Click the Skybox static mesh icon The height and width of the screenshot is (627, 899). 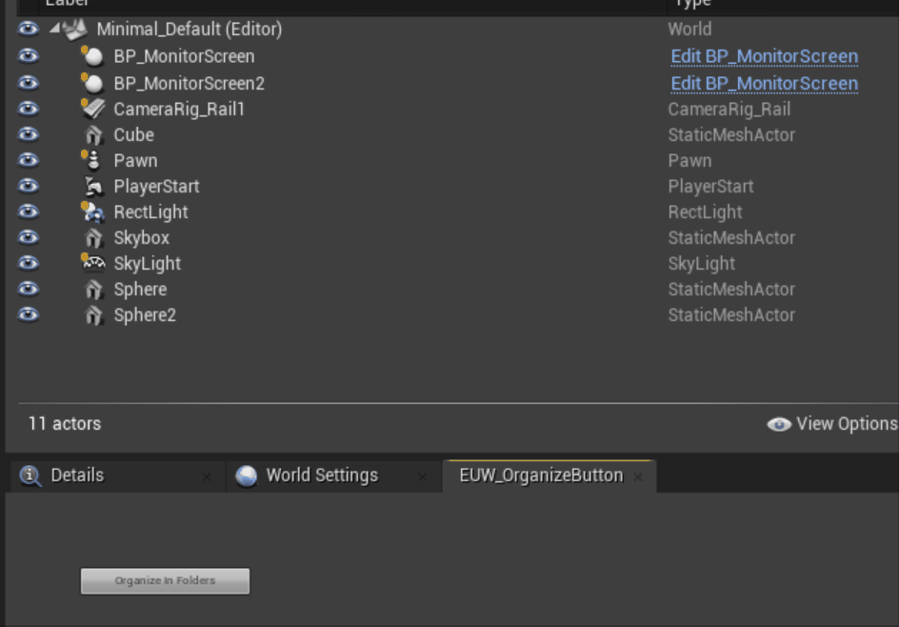93,238
